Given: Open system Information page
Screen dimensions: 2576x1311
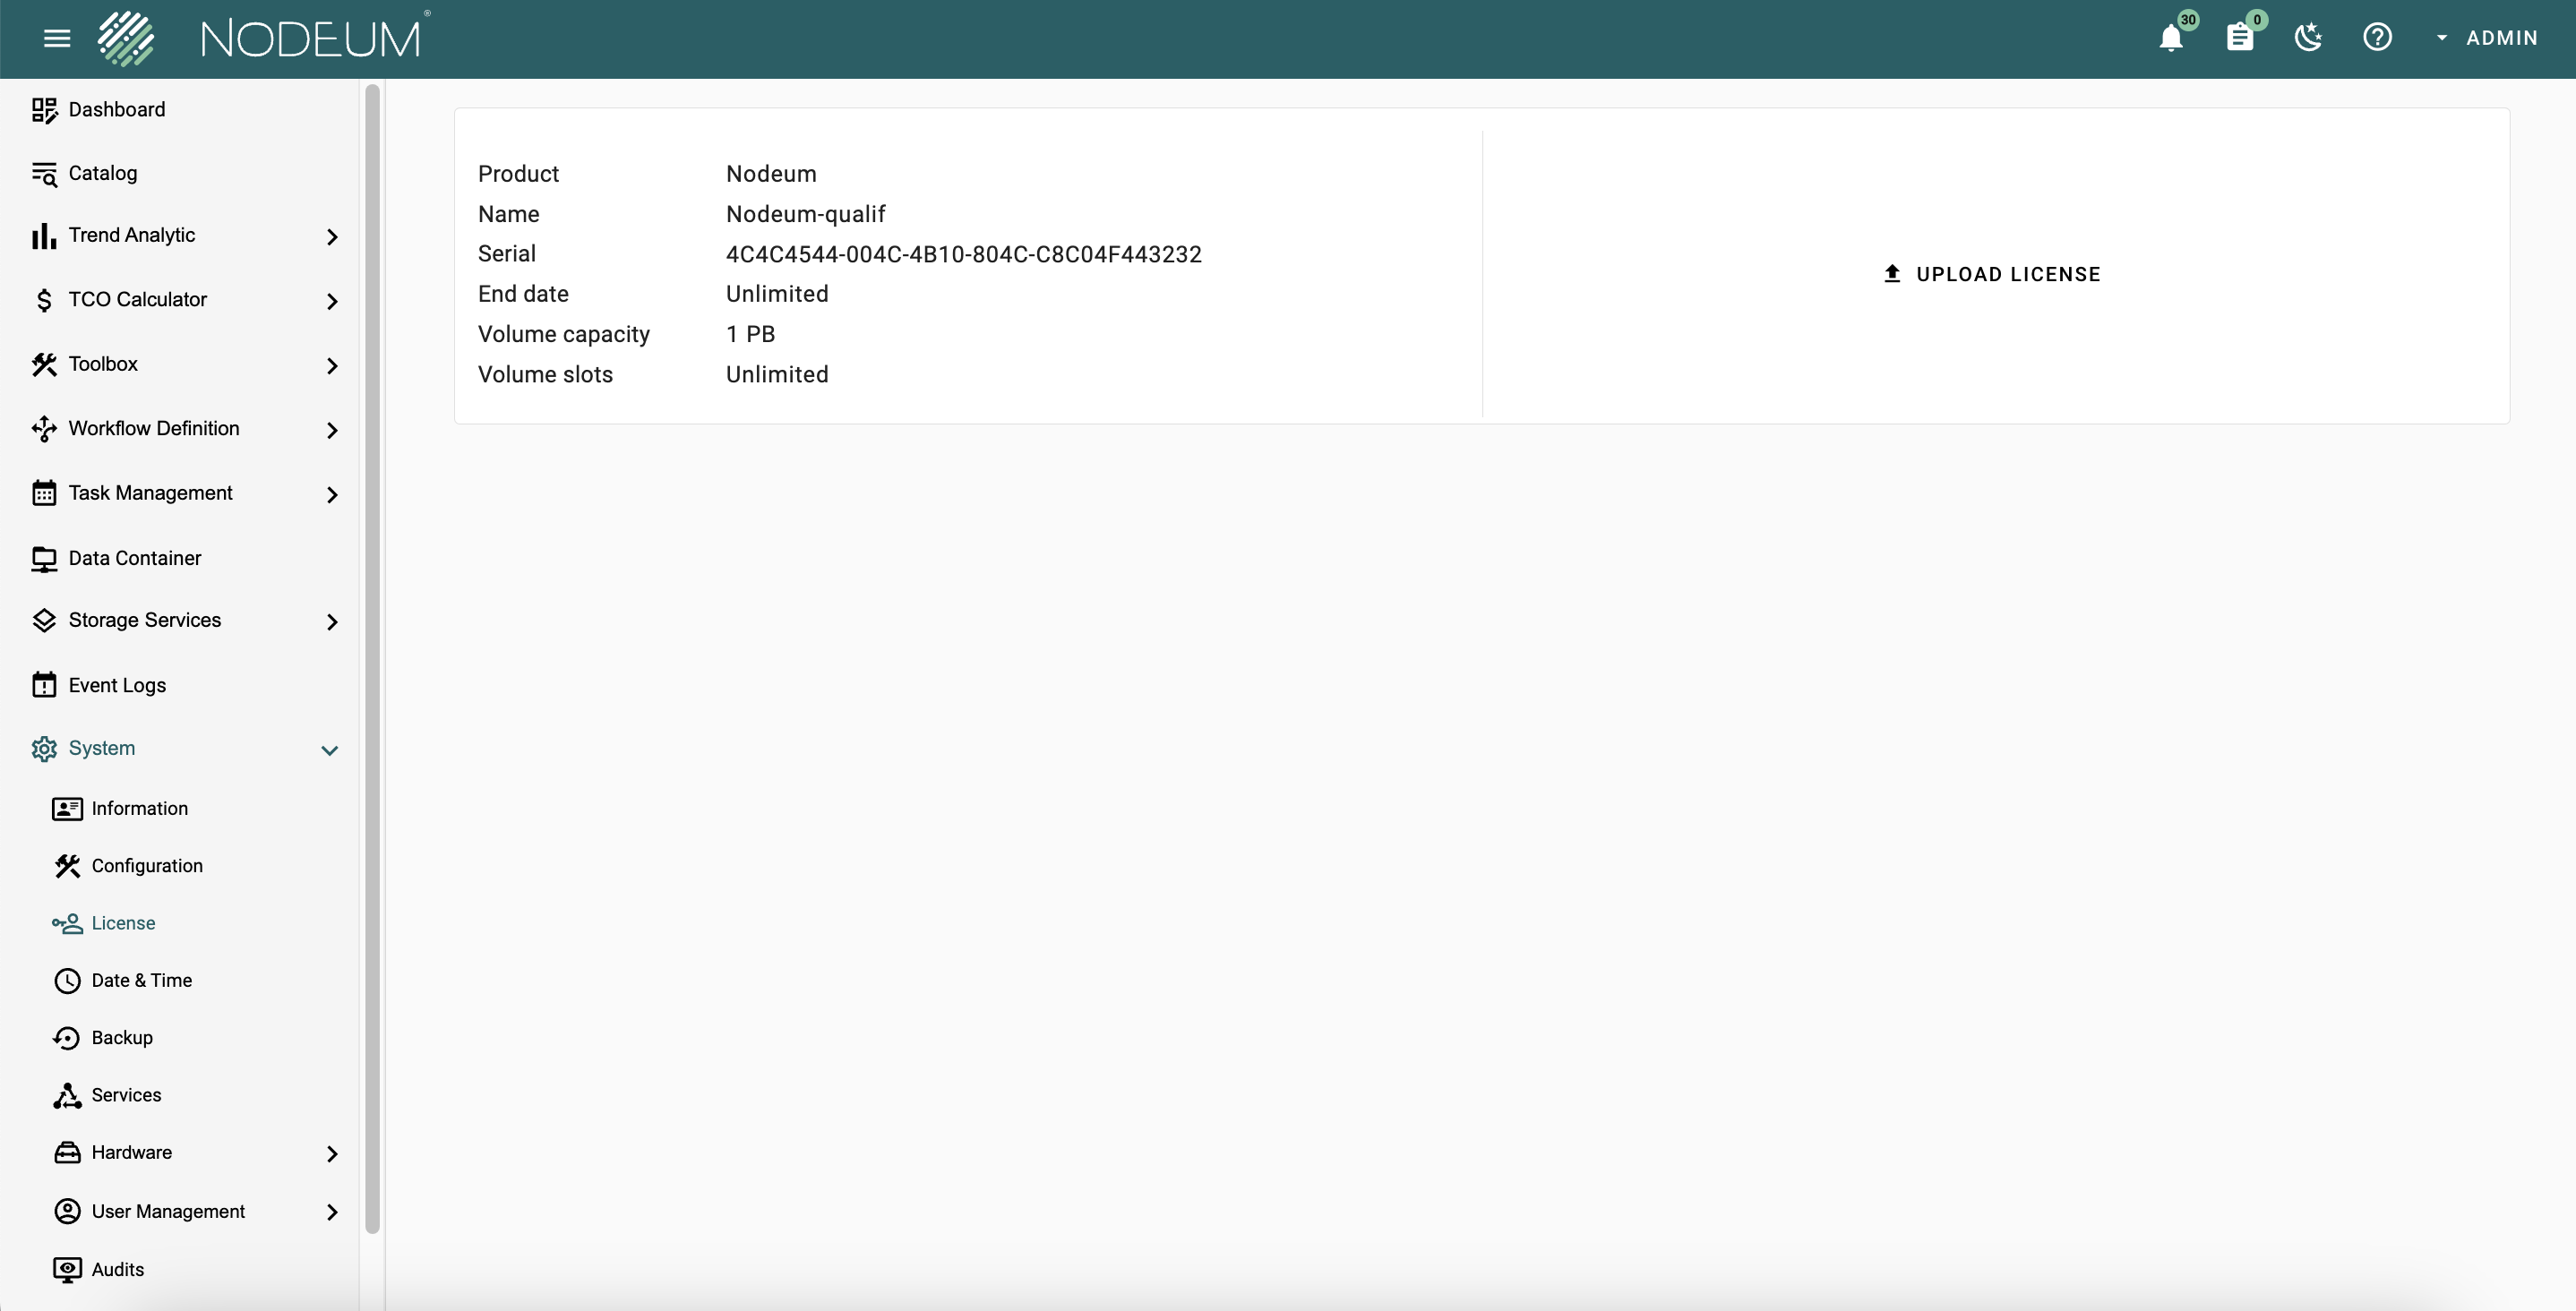Looking at the screenshot, I should pos(139,809).
